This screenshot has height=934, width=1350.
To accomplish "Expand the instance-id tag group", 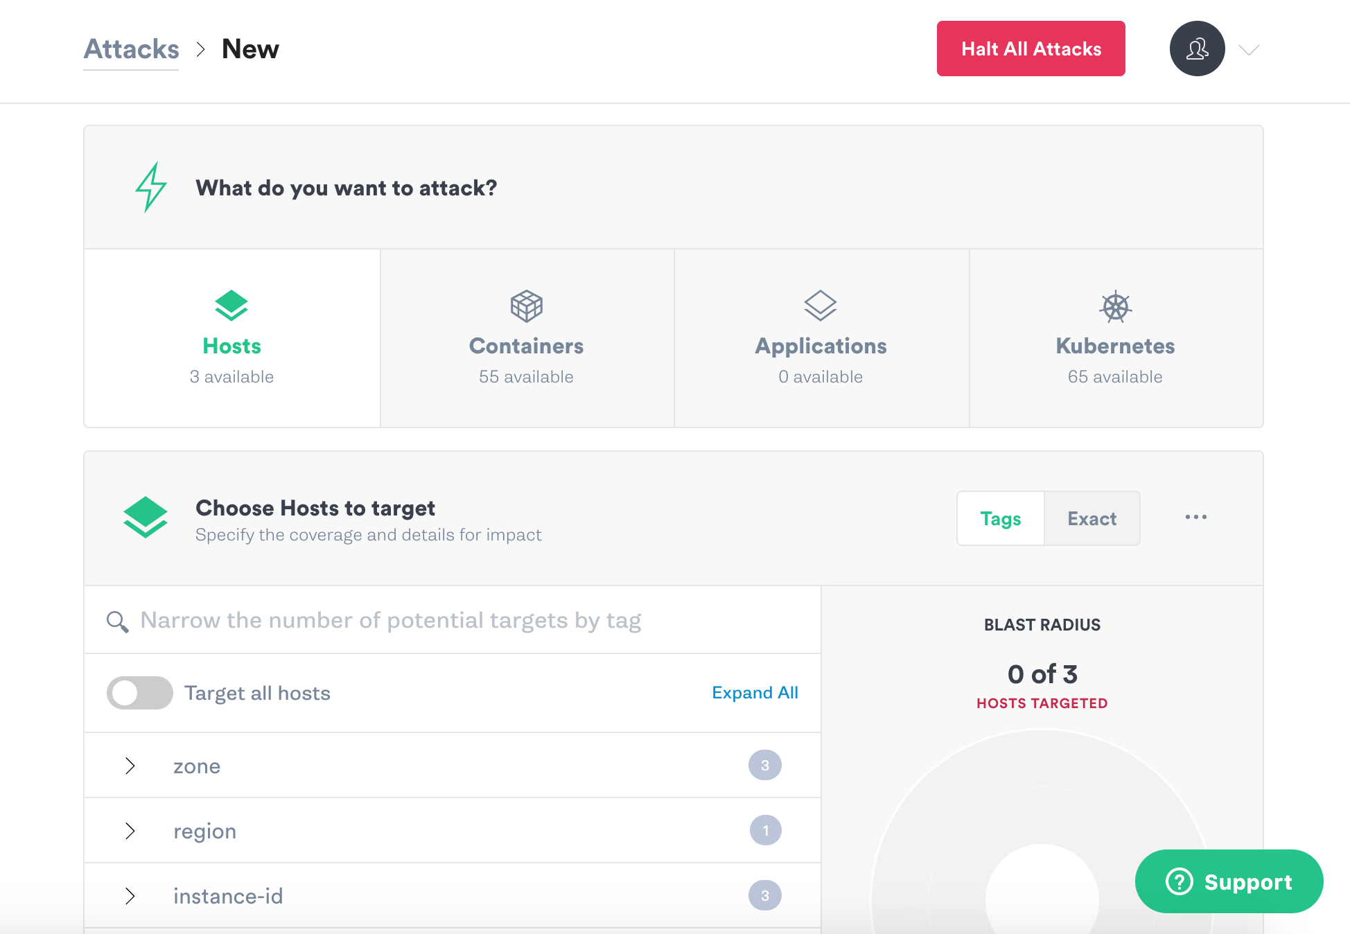I will (130, 895).
